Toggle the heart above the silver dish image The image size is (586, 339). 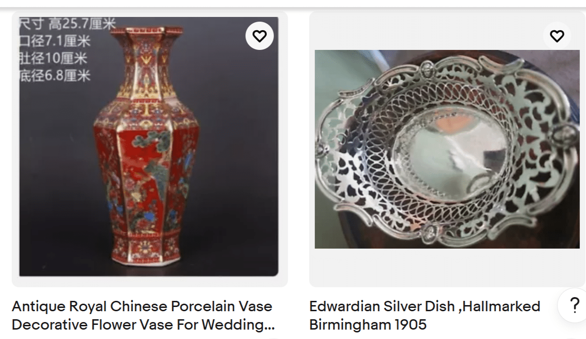[x=557, y=36]
